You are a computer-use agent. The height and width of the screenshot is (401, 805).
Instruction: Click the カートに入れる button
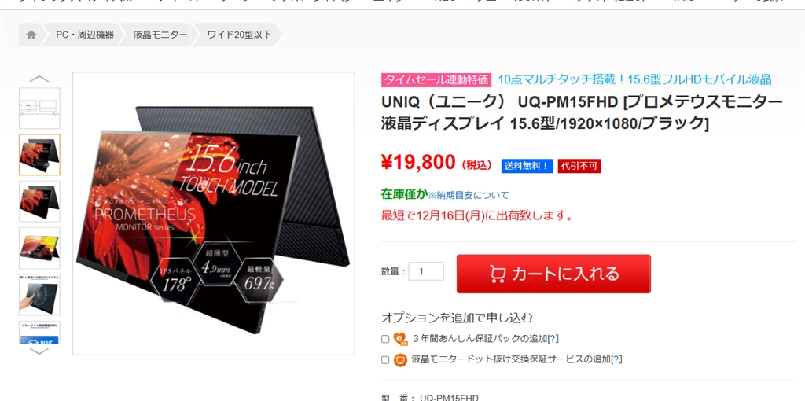coord(553,274)
